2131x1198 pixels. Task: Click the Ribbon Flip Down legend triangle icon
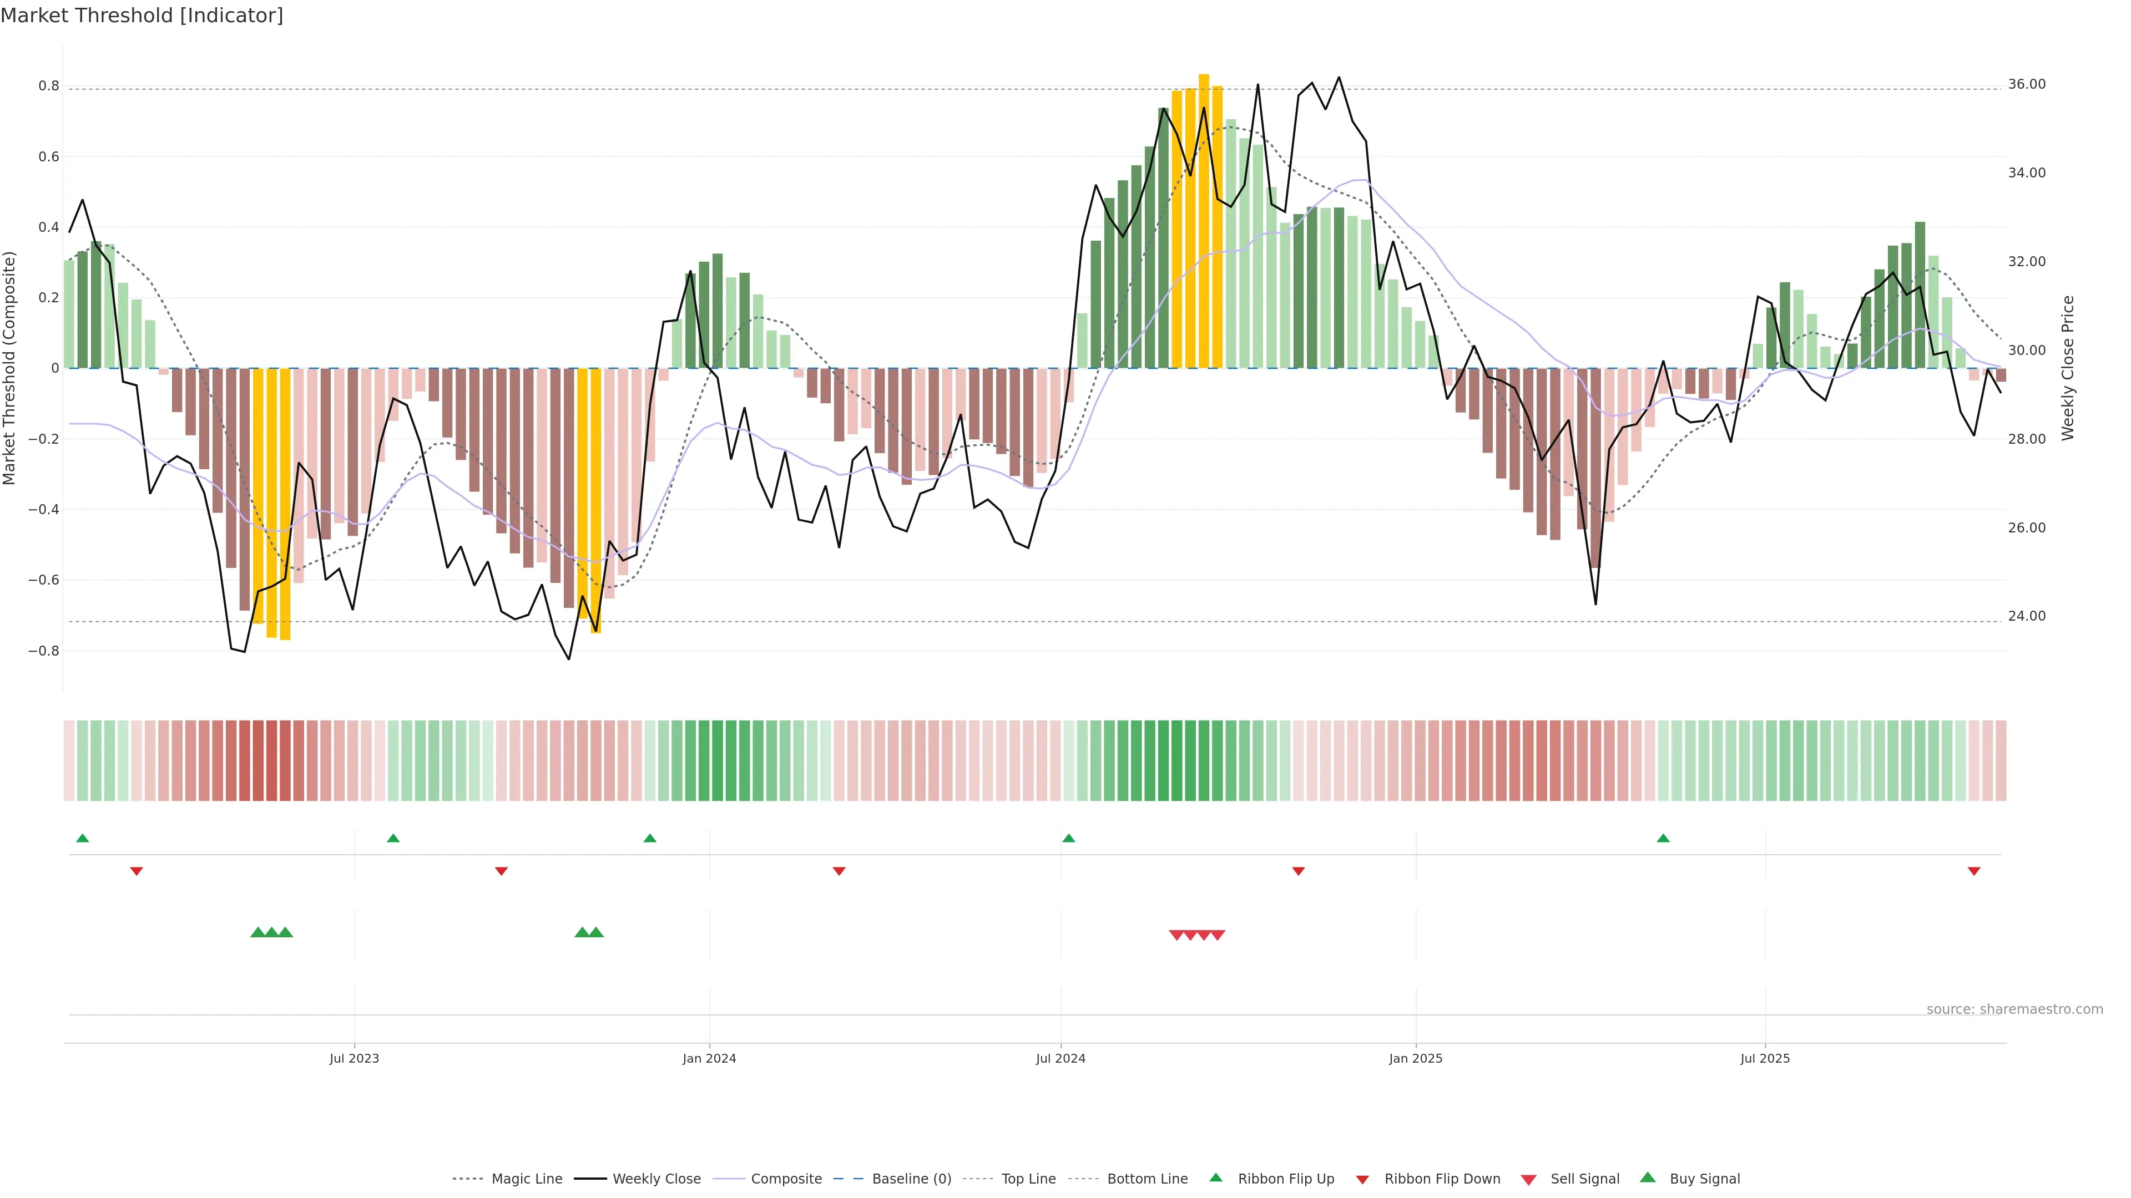point(1362,1179)
